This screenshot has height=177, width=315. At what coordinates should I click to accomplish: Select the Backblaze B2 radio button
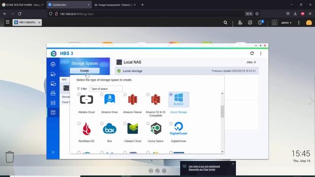(x=79, y=123)
